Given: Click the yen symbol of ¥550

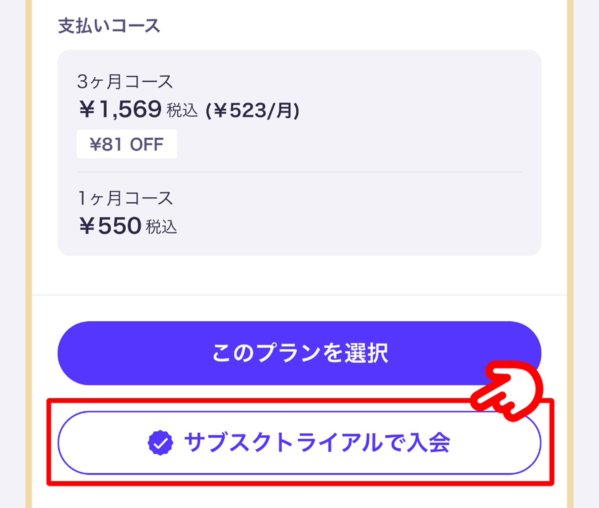Looking at the screenshot, I should pos(87,226).
